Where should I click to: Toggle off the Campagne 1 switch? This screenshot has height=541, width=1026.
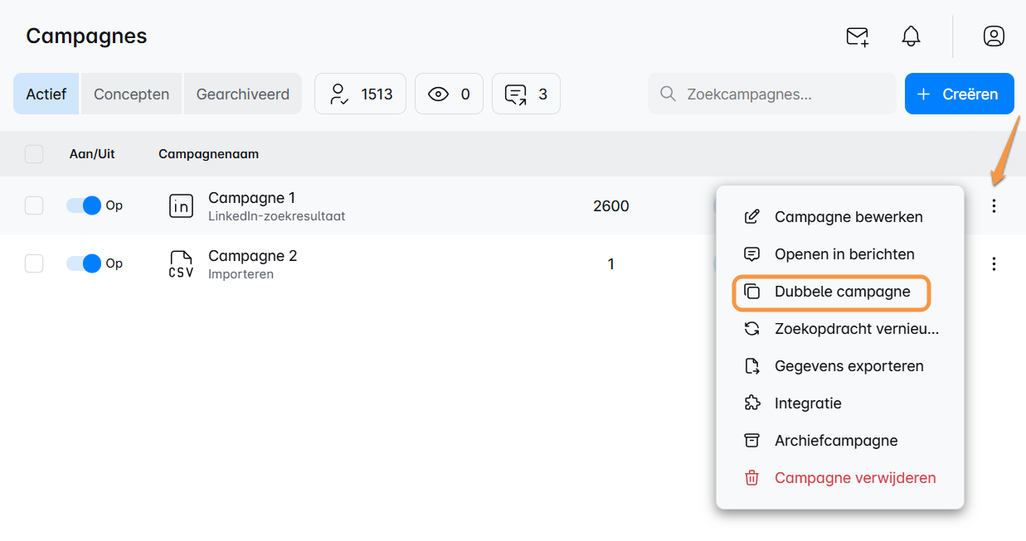coord(84,205)
